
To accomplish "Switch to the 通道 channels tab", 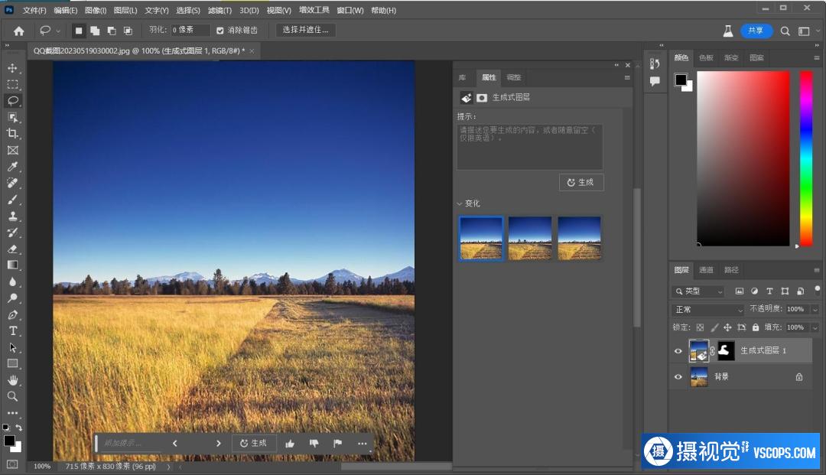I will [706, 270].
